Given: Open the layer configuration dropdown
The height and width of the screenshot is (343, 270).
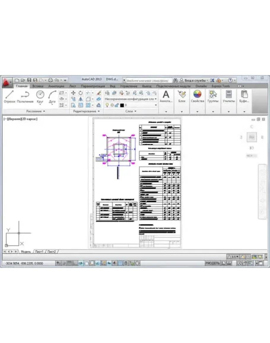Looking at the screenshot, I should pos(131,99).
